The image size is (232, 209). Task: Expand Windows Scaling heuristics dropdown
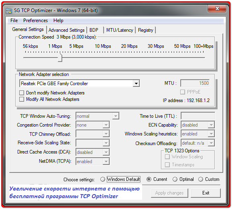(211, 134)
